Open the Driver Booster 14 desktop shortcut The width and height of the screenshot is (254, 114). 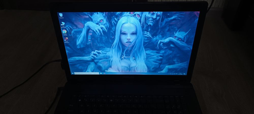click(x=66, y=40)
